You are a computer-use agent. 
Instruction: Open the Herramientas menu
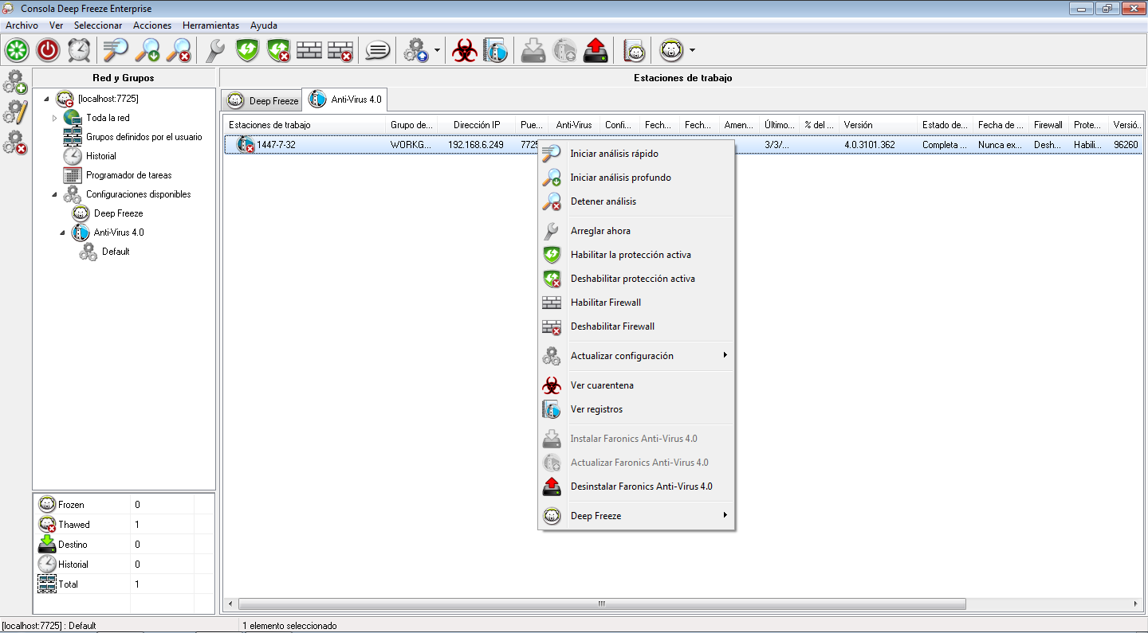tap(210, 25)
